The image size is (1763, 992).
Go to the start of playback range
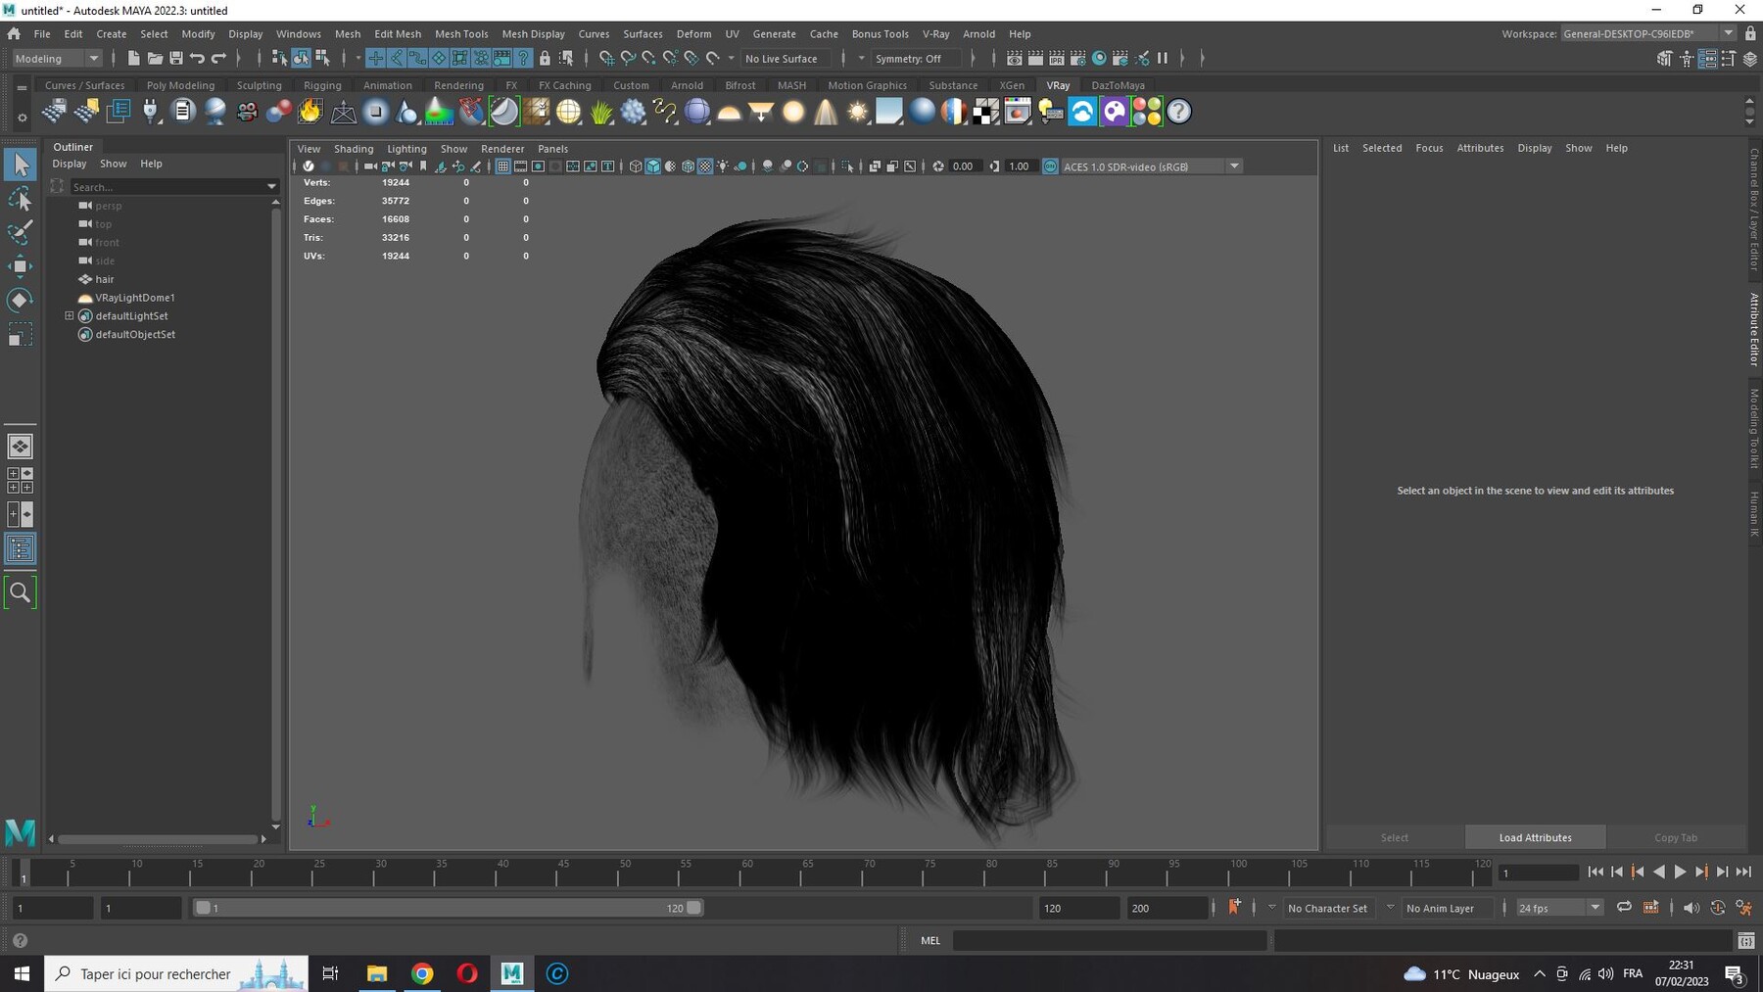tap(1596, 872)
